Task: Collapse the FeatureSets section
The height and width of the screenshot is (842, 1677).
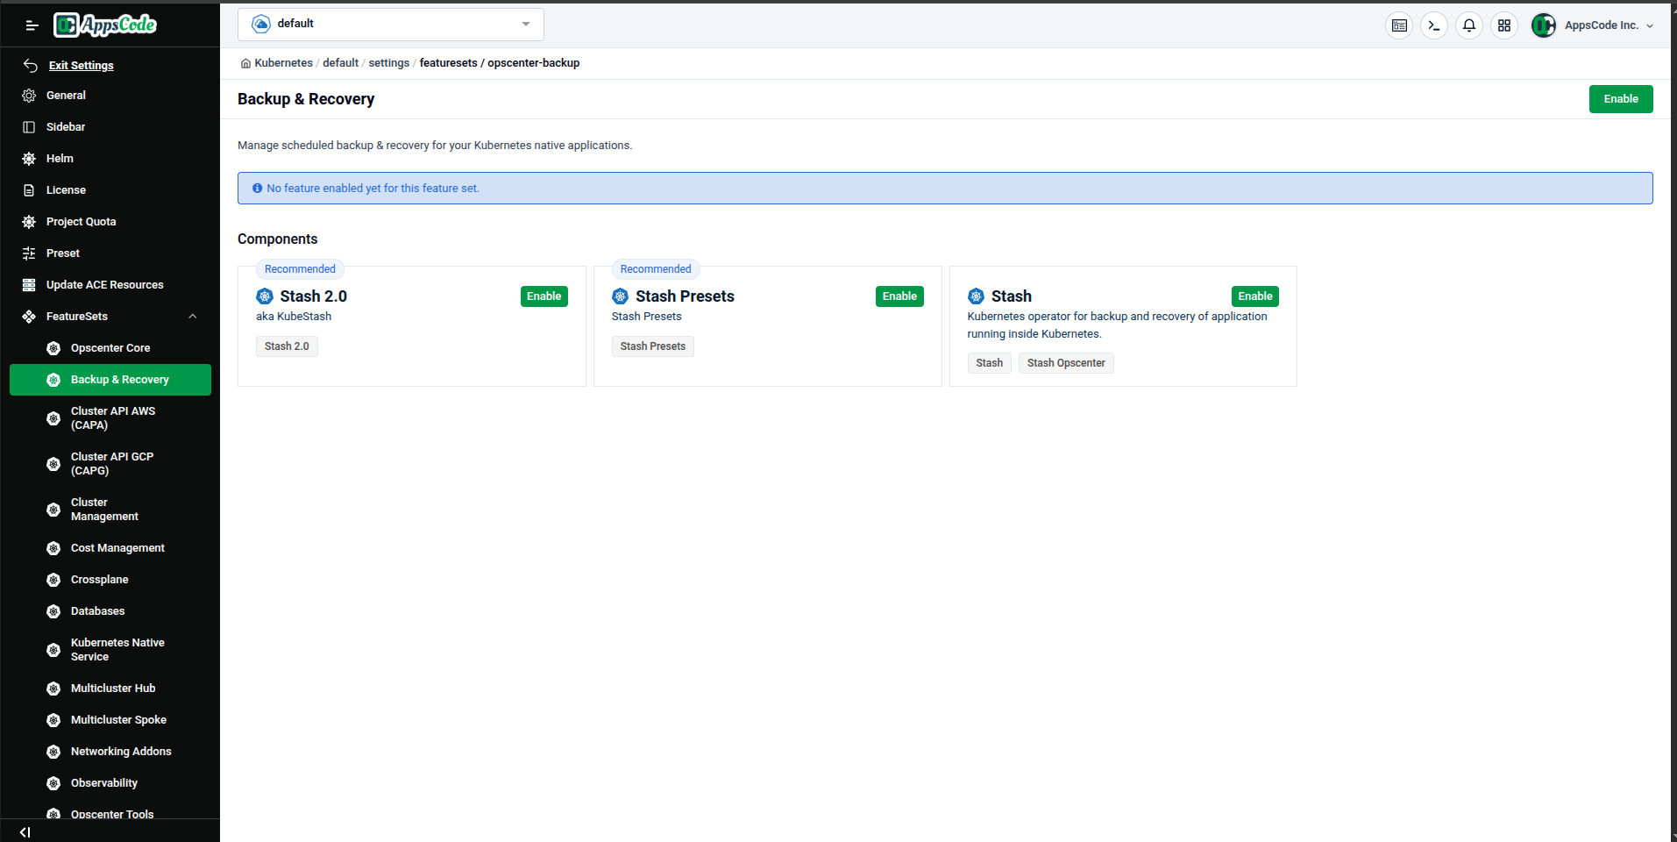Action: (x=192, y=316)
